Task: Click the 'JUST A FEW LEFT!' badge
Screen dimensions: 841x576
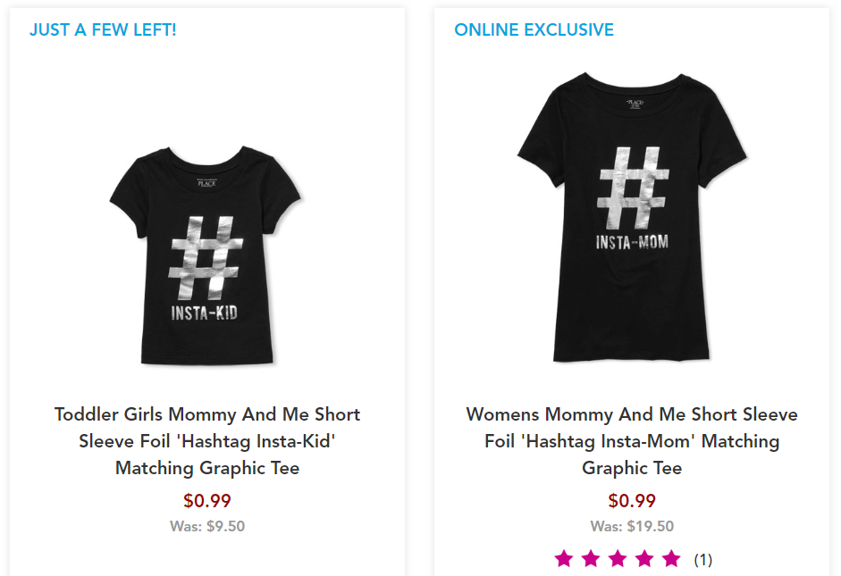Action: click(103, 29)
